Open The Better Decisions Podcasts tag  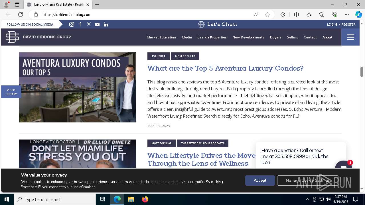point(203,143)
